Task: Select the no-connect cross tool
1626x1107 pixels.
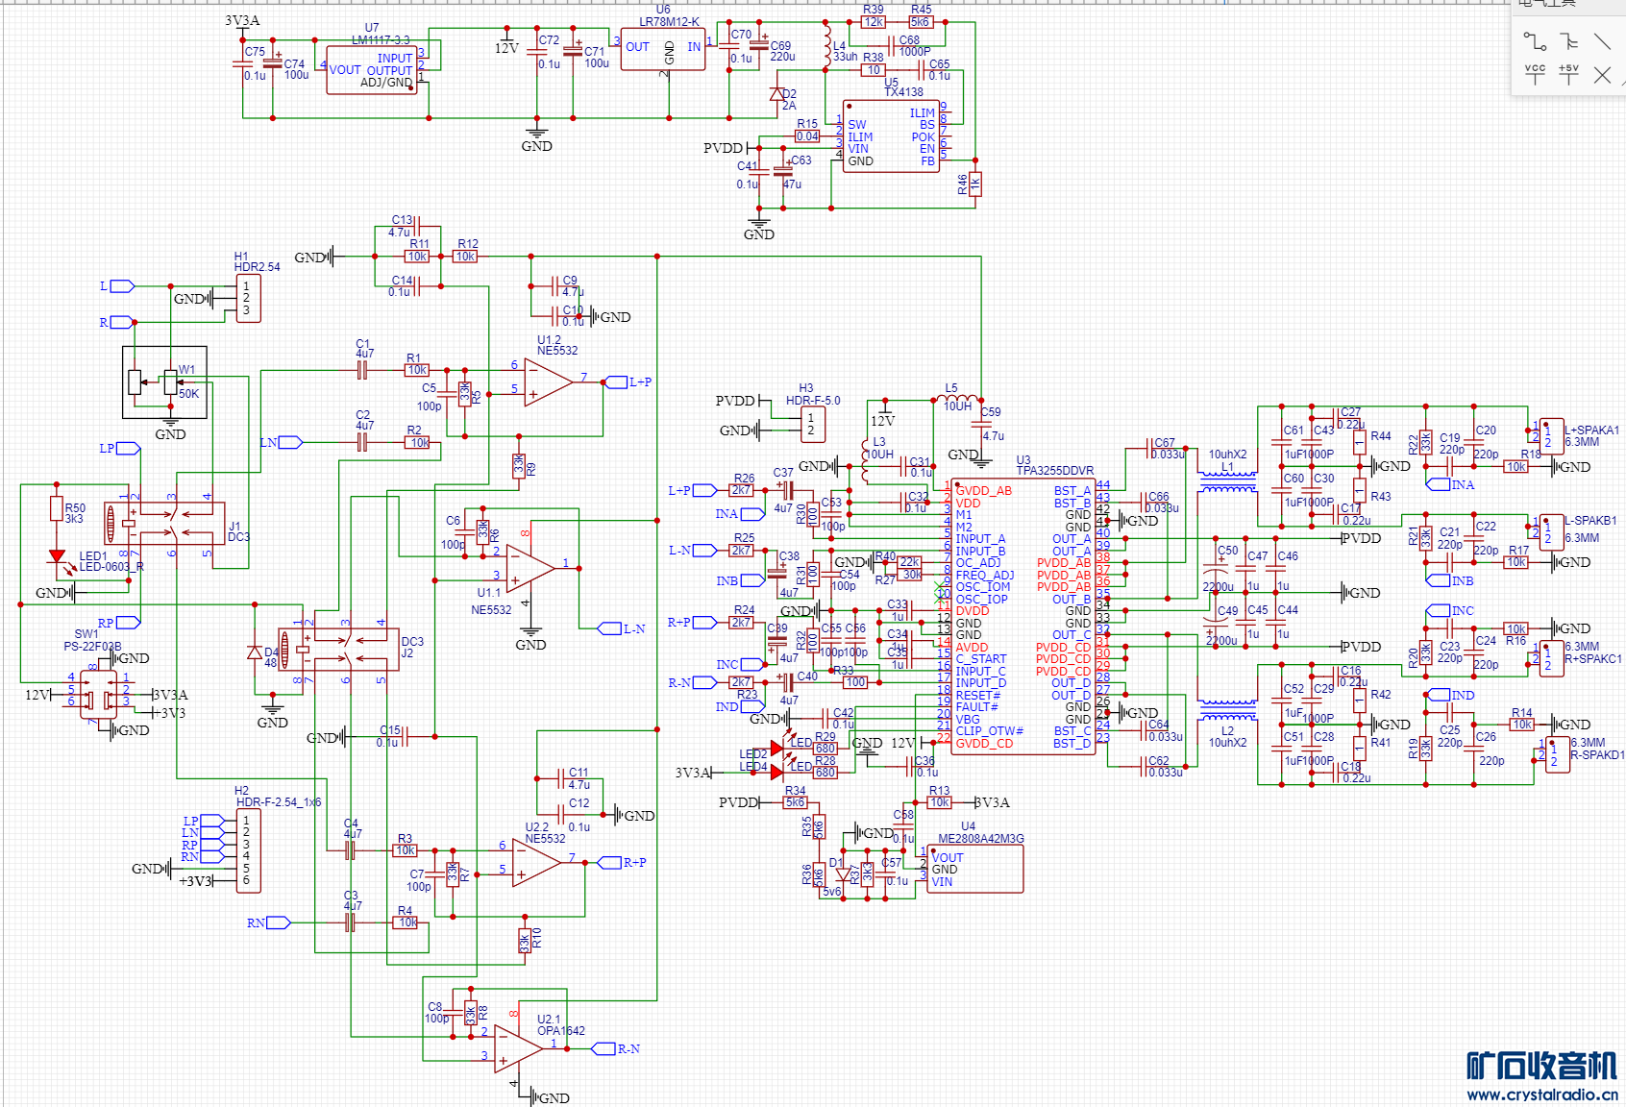Action: (1602, 75)
